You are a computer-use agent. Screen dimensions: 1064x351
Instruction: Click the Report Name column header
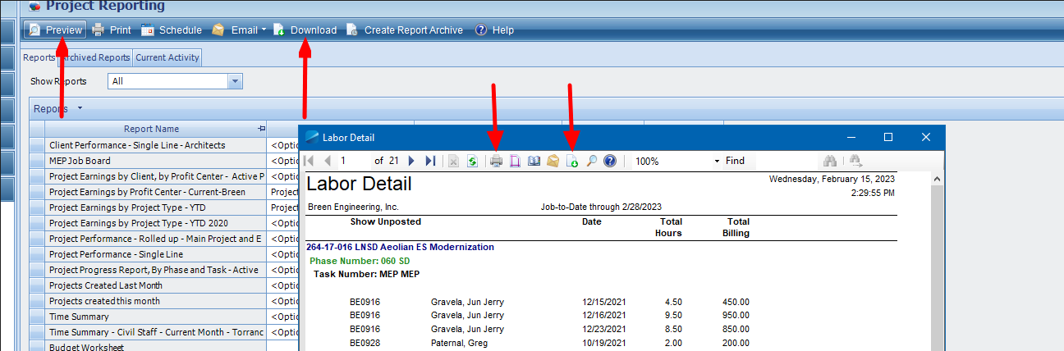pos(156,129)
